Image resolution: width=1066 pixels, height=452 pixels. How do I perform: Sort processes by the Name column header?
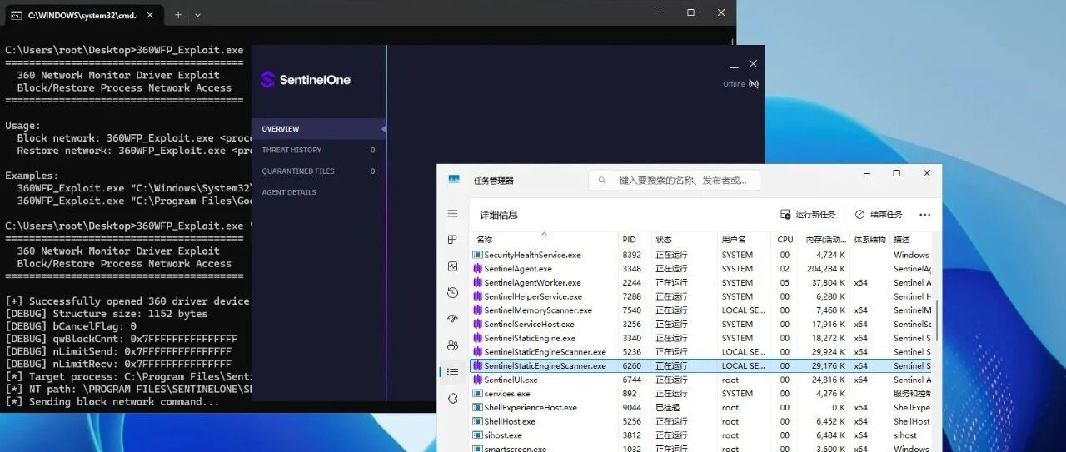pyautogui.click(x=544, y=240)
